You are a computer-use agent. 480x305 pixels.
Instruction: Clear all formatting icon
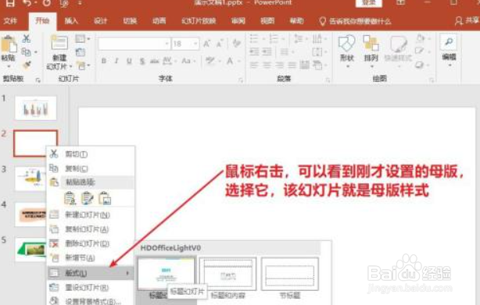tap(236, 44)
